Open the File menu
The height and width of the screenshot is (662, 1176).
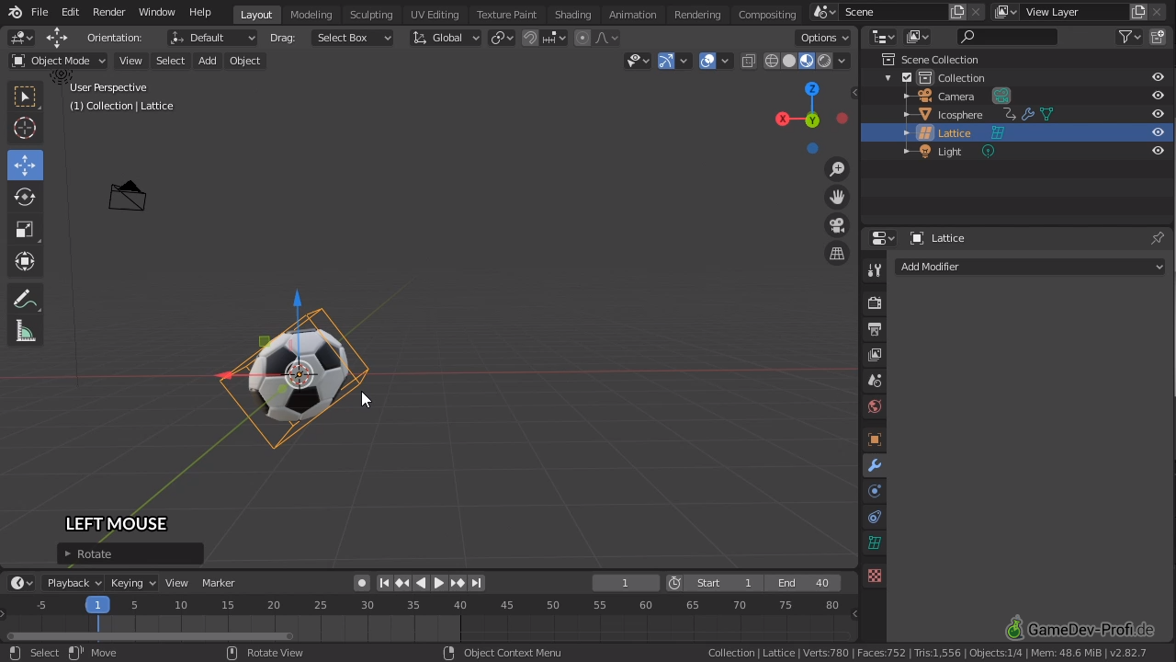point(40,12)
